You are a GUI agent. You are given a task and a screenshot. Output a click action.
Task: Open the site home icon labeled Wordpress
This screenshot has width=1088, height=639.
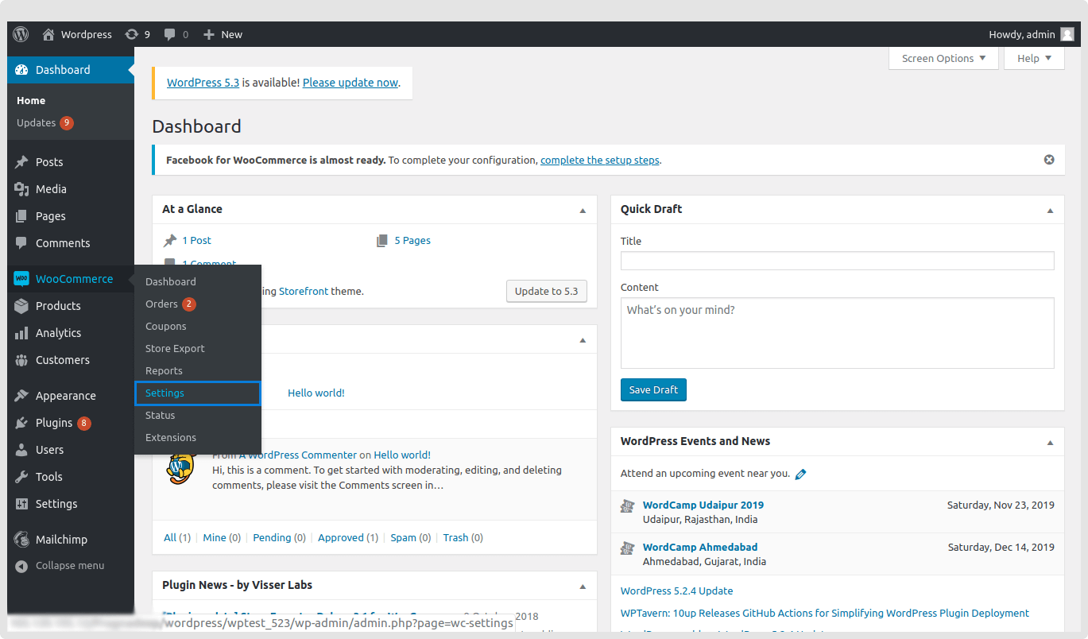click(x=48, y=34)
